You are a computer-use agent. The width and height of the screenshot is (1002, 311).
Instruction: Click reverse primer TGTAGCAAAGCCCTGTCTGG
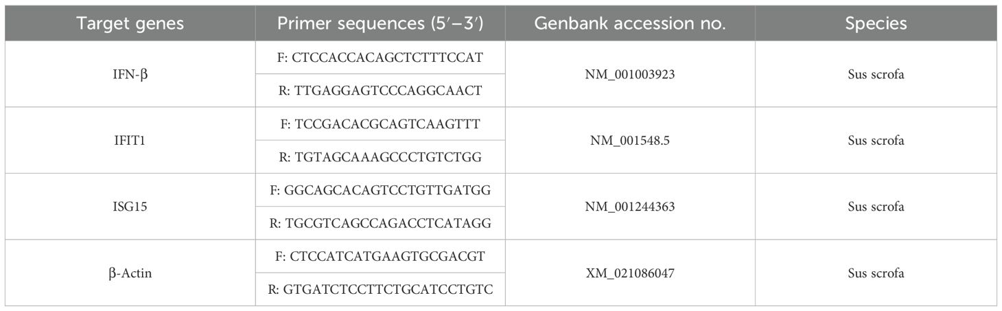[x=380, y=157]
